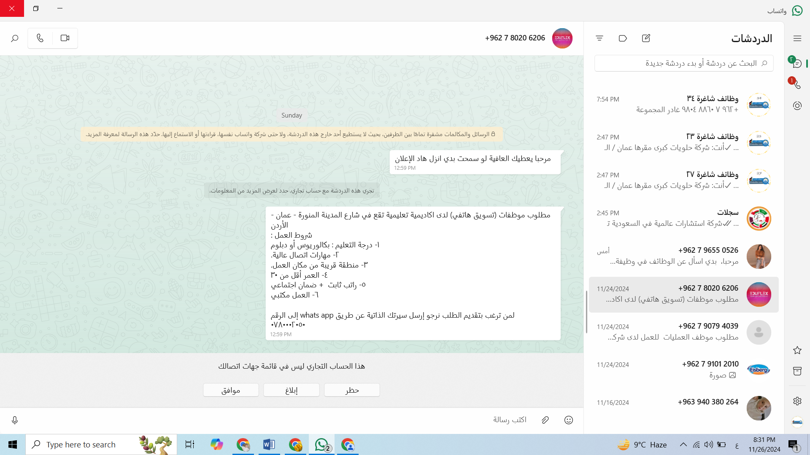Click the Type here to search box
Screen dimensions: 810x455
101,444
